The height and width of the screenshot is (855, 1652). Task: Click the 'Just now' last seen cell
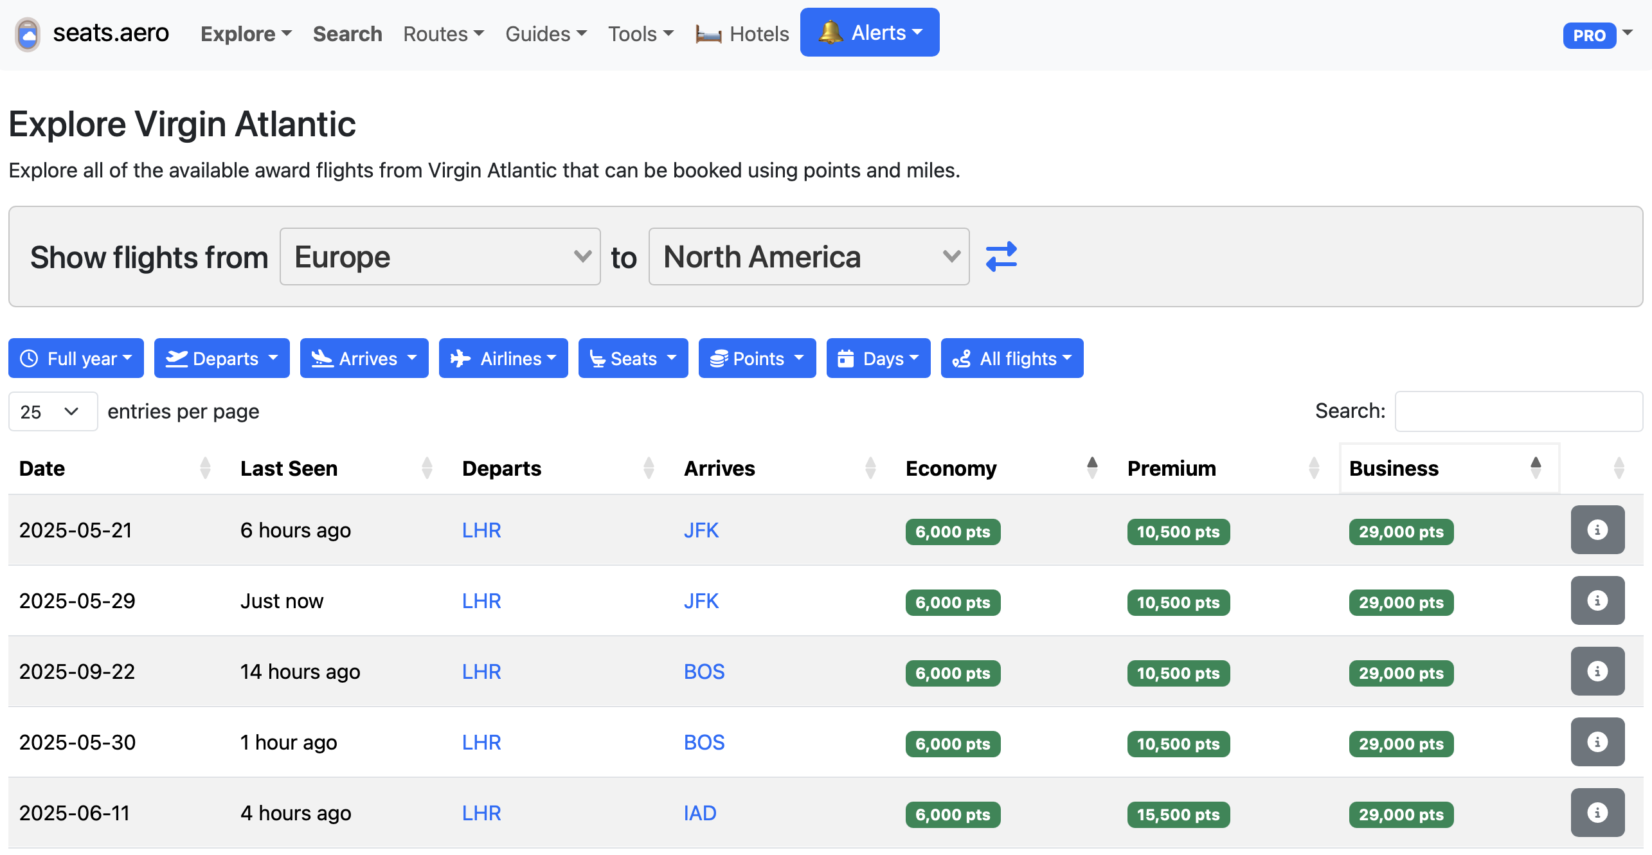coord(282,600)
